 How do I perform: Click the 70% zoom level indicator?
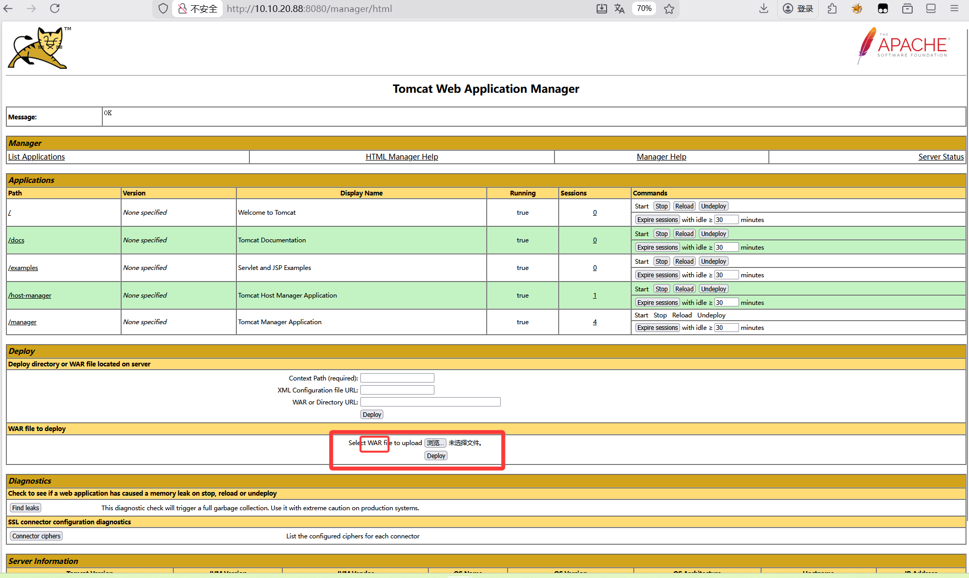tap(644, 8)
